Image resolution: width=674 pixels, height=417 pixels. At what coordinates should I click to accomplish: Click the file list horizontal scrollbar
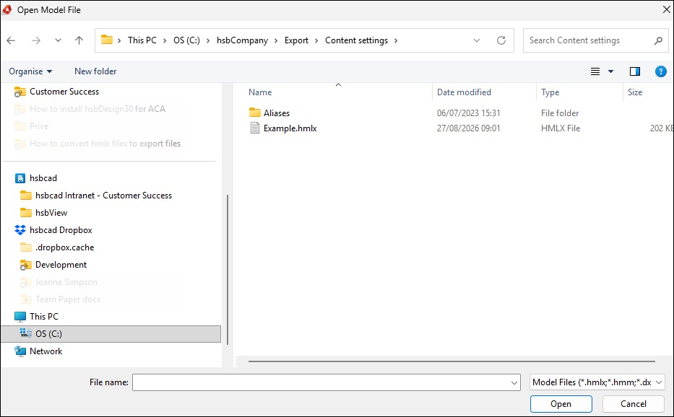click(452, 361)
